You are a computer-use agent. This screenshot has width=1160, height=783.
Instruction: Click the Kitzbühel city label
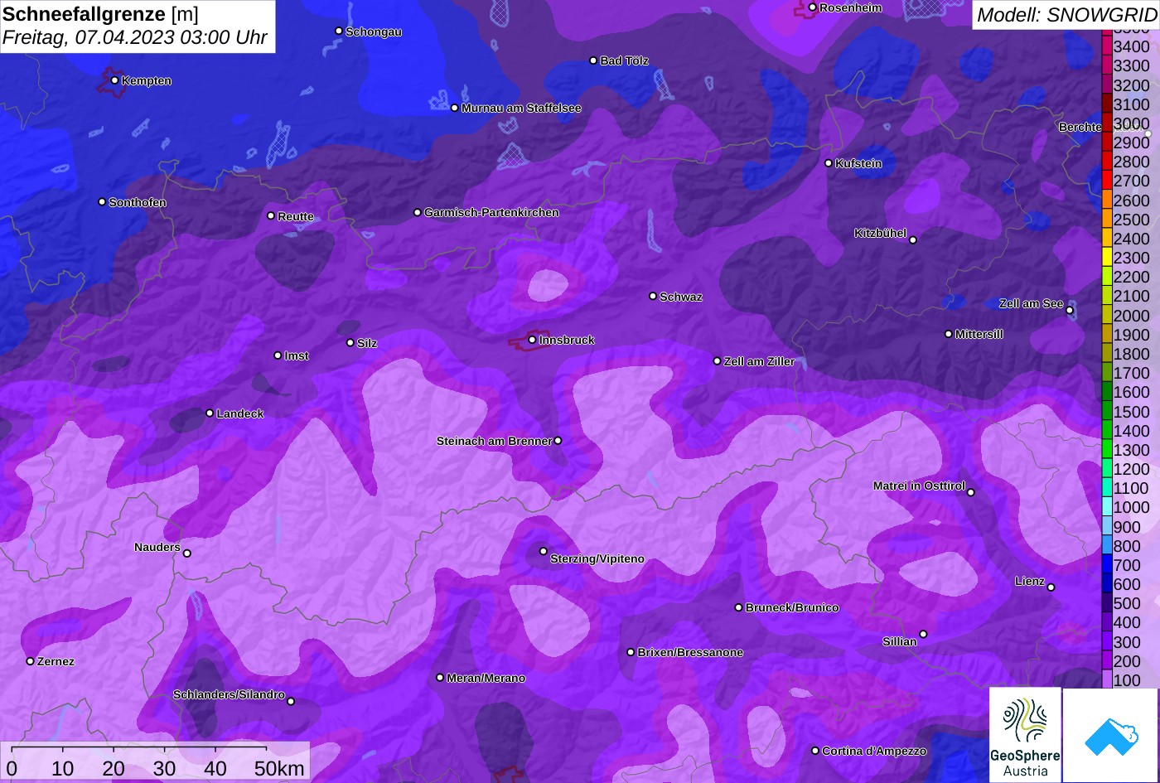tap(880, 234)
